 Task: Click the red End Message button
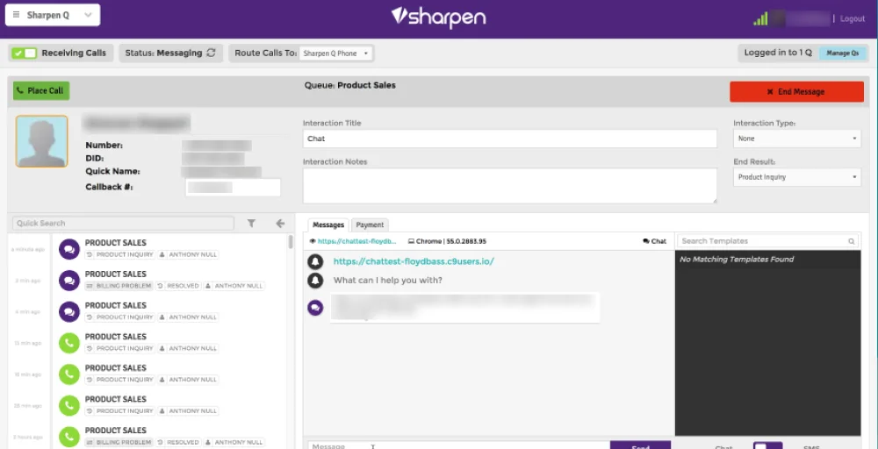(796, 92)
